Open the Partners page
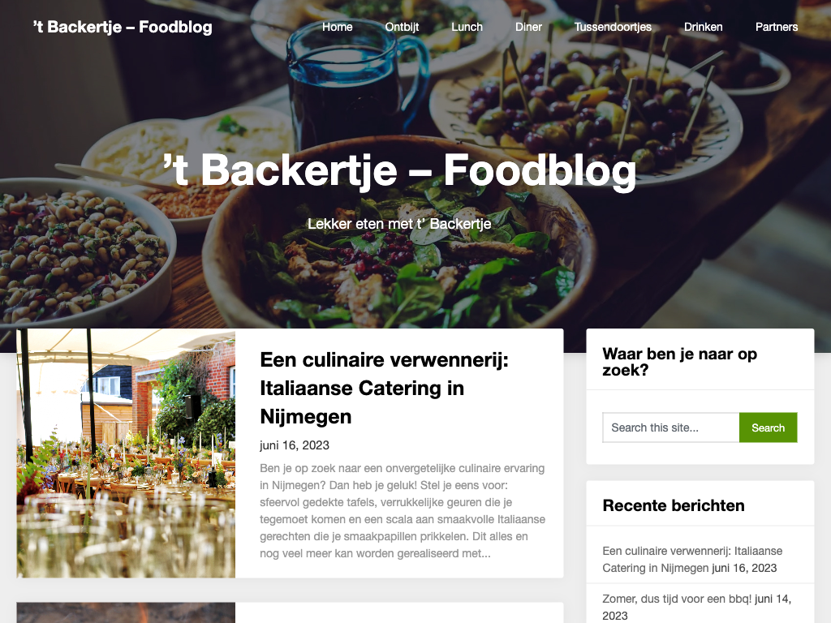The height and width of the screenshot is (623, 831). click(777, 27)
